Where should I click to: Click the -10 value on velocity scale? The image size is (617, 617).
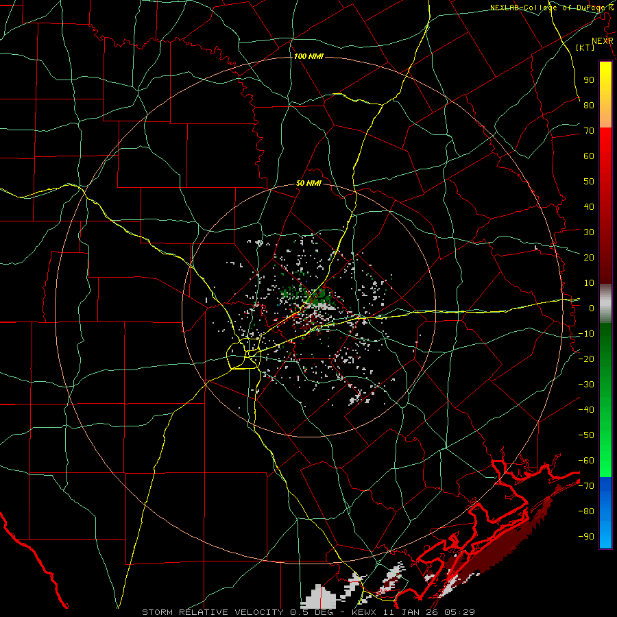pyautogui.click(x=586, y=334)
